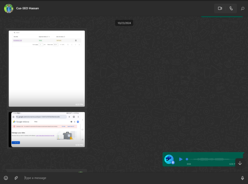
Task: Click the contact name Cus-SEO Hassan
Action: [x=27, y=8]
